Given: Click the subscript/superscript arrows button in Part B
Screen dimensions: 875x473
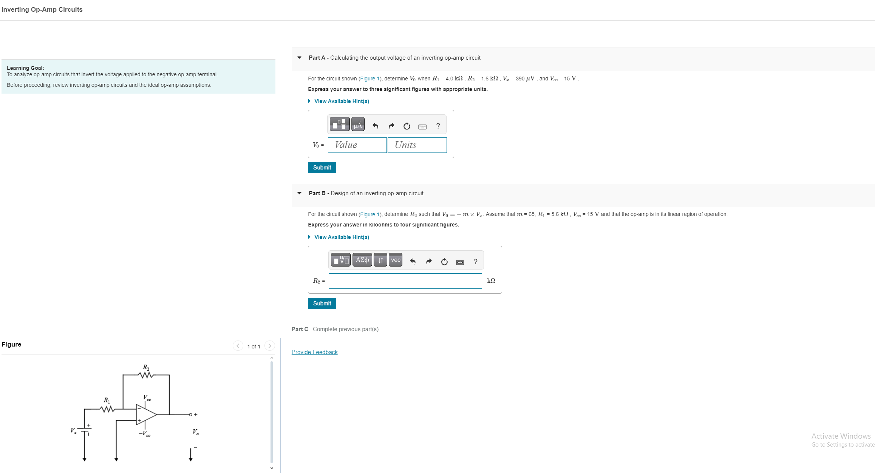Looking at the screenshot, I should [x=380, y=260].
